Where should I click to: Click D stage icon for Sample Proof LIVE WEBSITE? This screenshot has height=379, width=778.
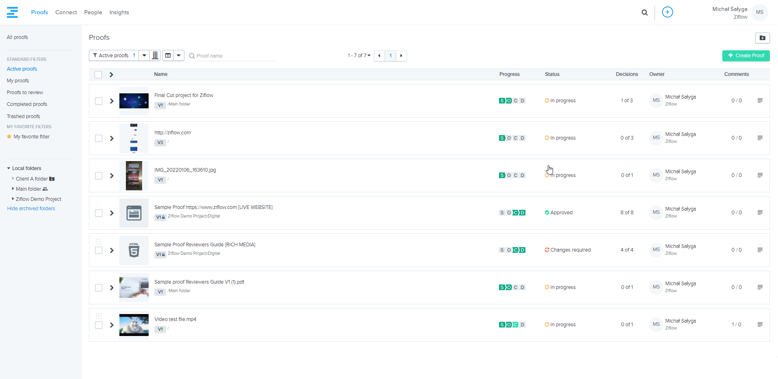[523, 213]
